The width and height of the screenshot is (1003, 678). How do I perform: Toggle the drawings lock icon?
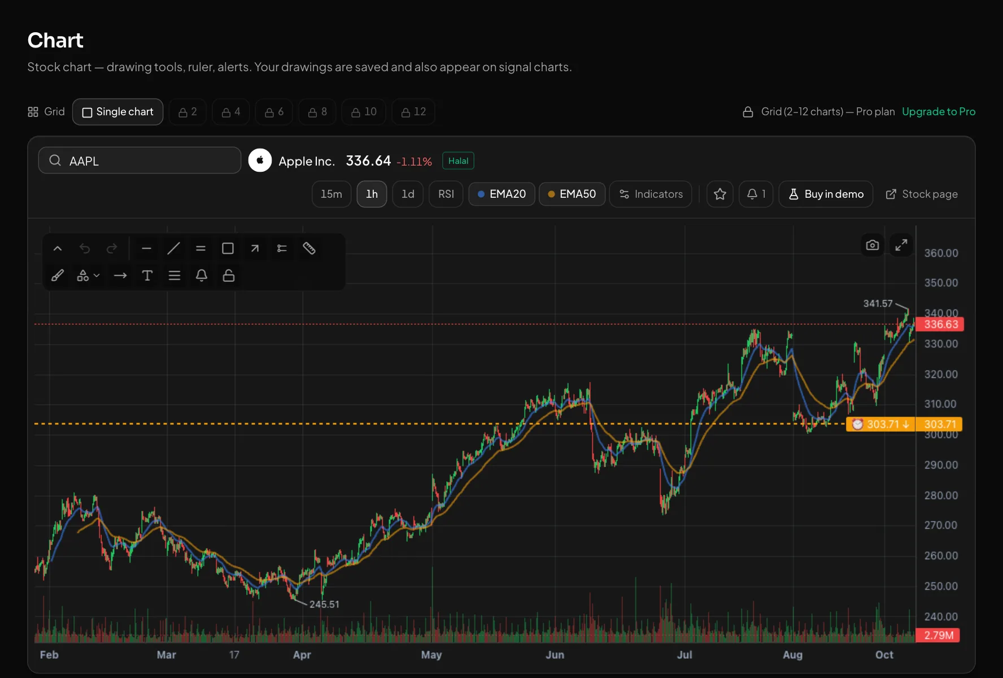[x=229, y=276]
